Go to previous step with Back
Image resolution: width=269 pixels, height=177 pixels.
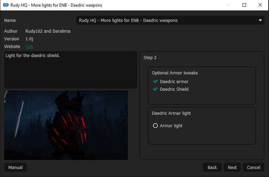click(x=212, y=167)
